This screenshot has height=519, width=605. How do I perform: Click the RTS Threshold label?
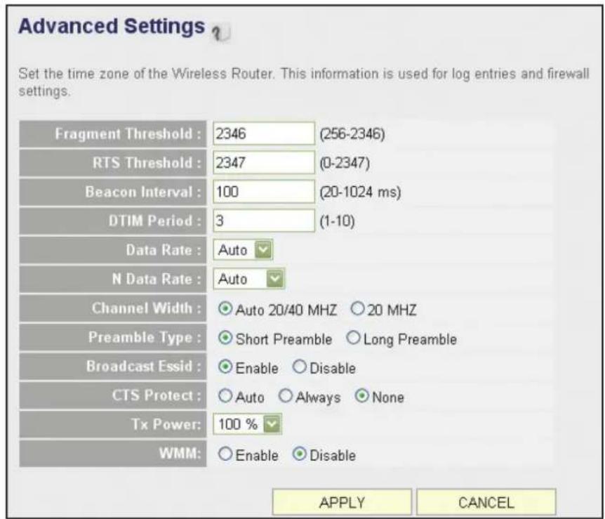[x=147, y=162]
